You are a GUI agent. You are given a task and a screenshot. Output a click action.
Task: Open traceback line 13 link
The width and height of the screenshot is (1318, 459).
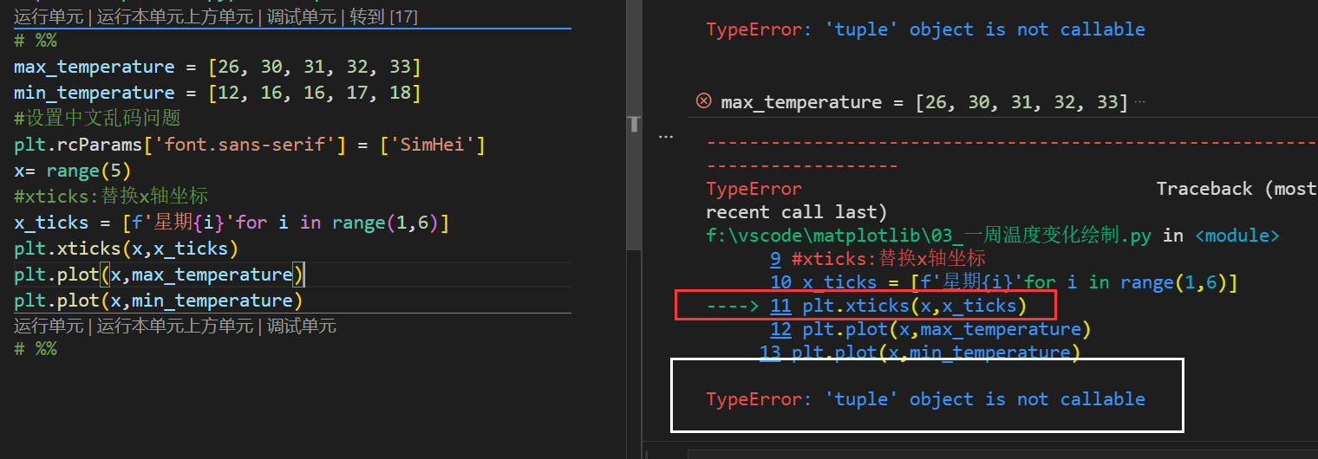pos(770,352)
